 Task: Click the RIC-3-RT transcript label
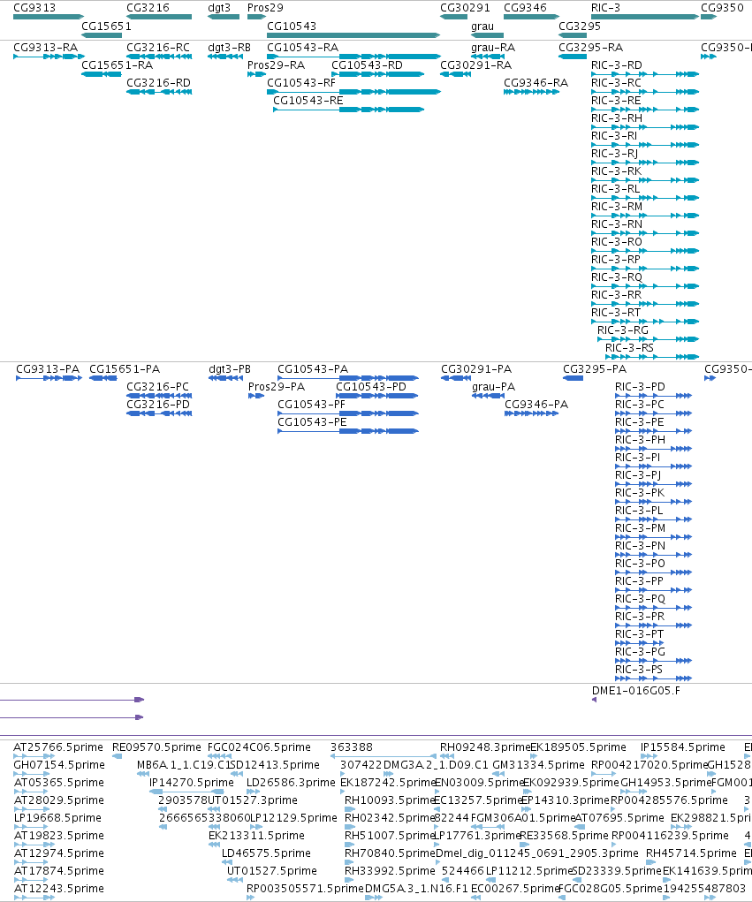616,313
